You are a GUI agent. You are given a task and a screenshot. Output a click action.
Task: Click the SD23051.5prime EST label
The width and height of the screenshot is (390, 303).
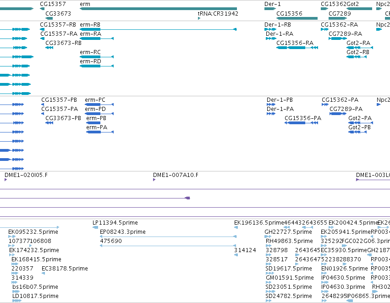click(289, 287)
